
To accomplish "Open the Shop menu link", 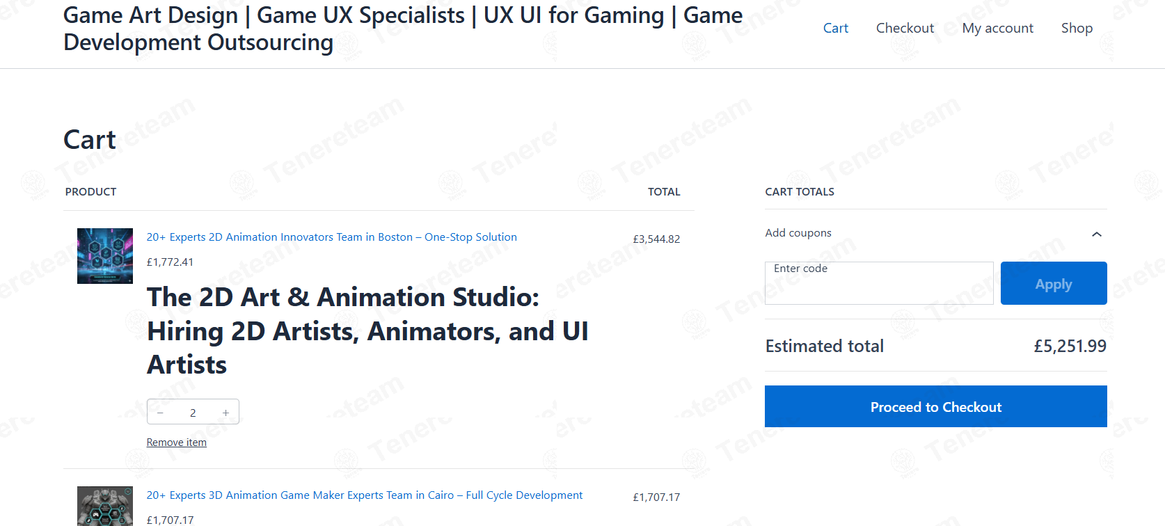I will pyautogui.click(x=1077, y=28).
